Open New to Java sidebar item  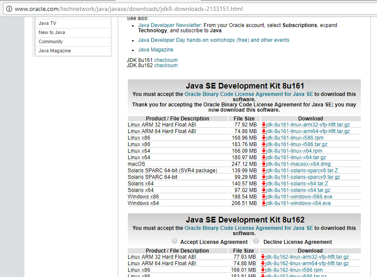coord(72,32)
